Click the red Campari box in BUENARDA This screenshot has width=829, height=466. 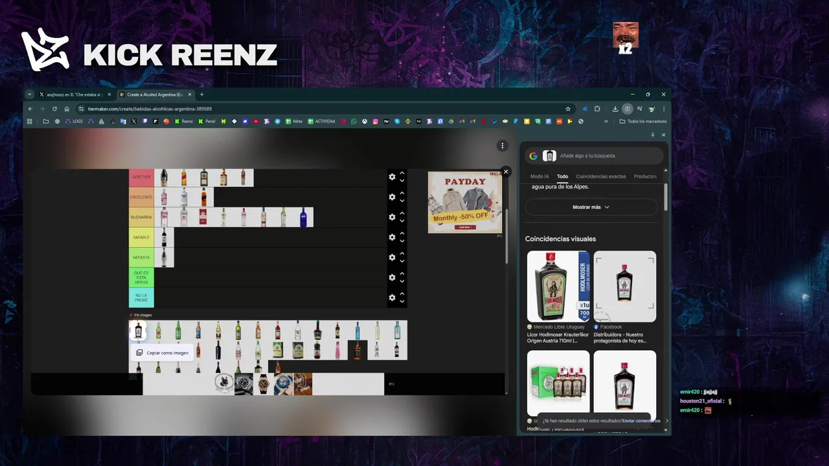[x=203, y=217]
